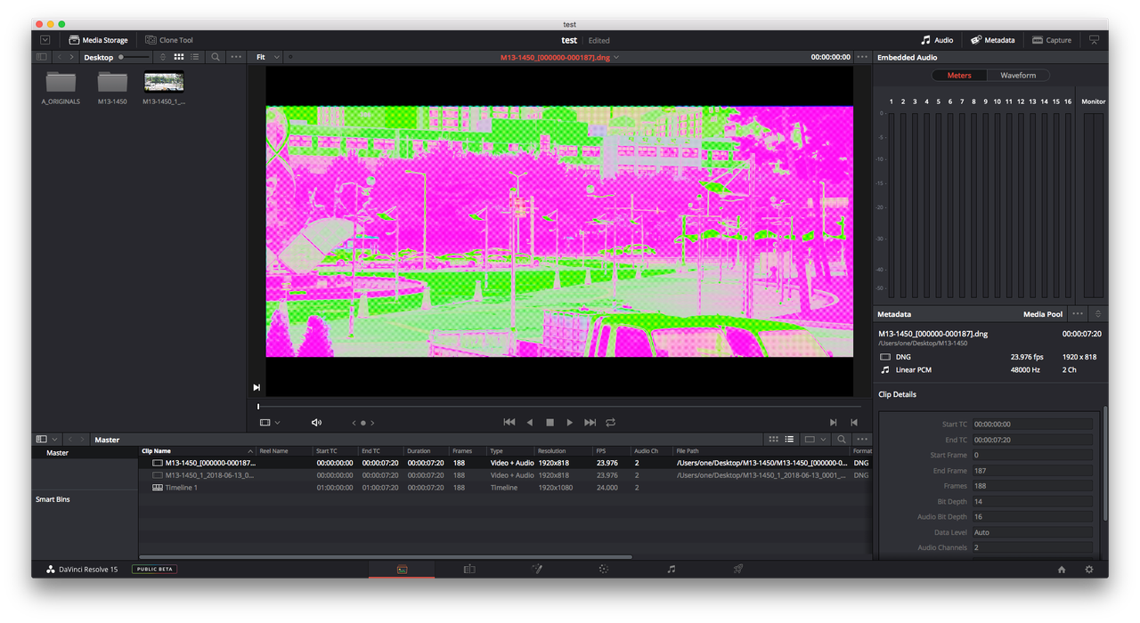Viewport: 1140px width, 623px height.
Task: Click the Data Level field
Action: pos(1031,532)
